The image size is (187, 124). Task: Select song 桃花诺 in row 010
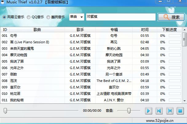[x=15, y=94]
